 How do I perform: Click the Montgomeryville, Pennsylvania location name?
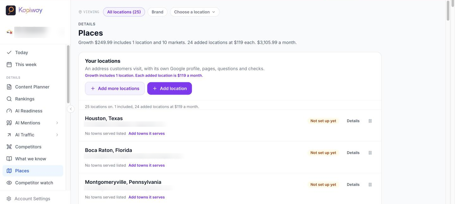coord(123,182)
